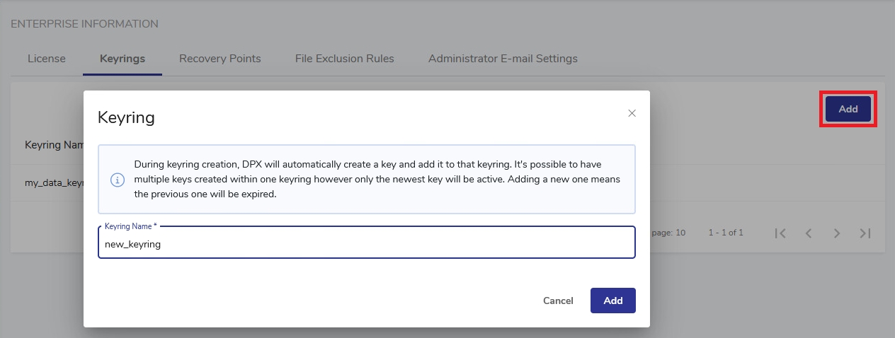Screen dimensions: 895x338
Task: Jump to the first page of keyrings
Action: (x=780, y=233)
